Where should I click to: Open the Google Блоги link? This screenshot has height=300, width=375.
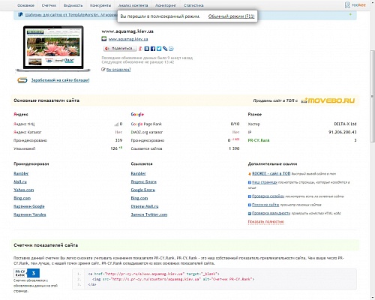click(x=143, y=190)
